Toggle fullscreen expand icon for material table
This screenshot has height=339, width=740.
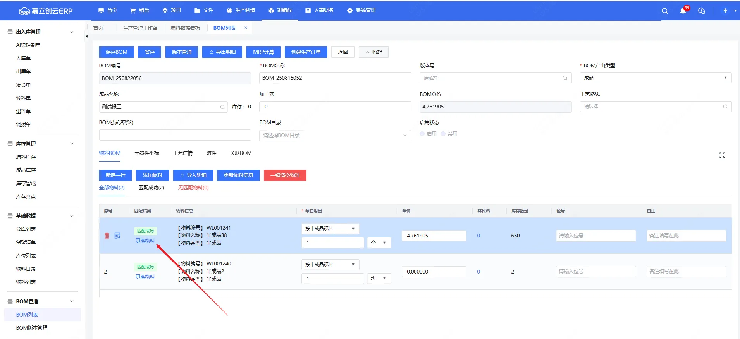pos(722,155)
